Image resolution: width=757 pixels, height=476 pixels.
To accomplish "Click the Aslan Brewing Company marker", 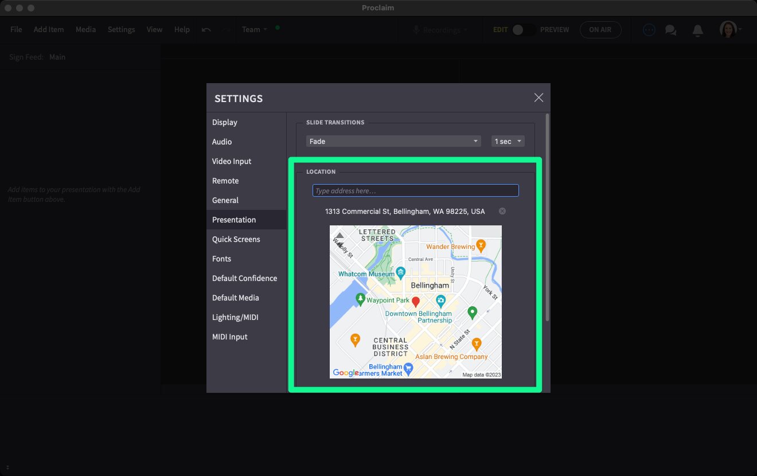I will click(476, 344).
